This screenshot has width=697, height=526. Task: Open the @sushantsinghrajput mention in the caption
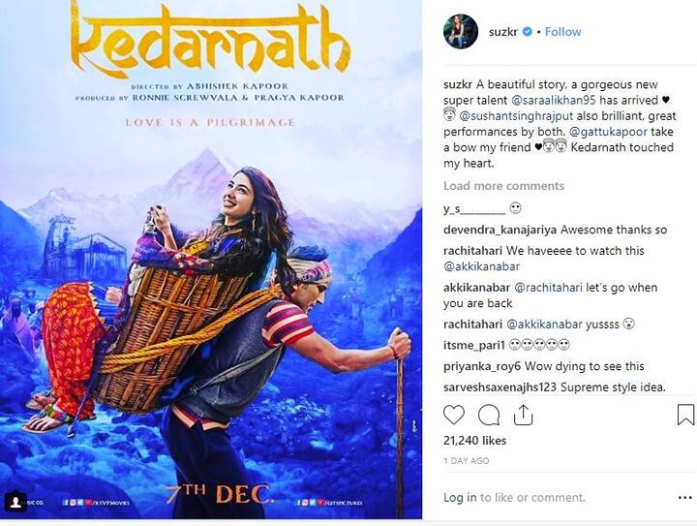click(x=516, y=116)
